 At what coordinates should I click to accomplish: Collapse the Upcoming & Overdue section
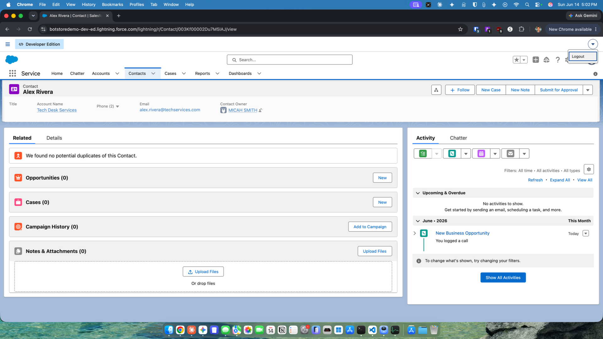coord(418,193)
